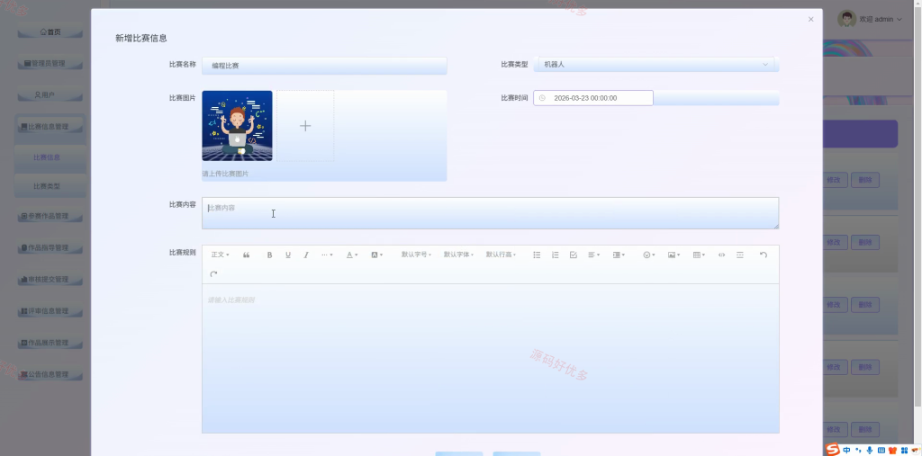922x456 pixels.
Task: Toggle Sogou punctuation mode icon
Action: point(858,450)
